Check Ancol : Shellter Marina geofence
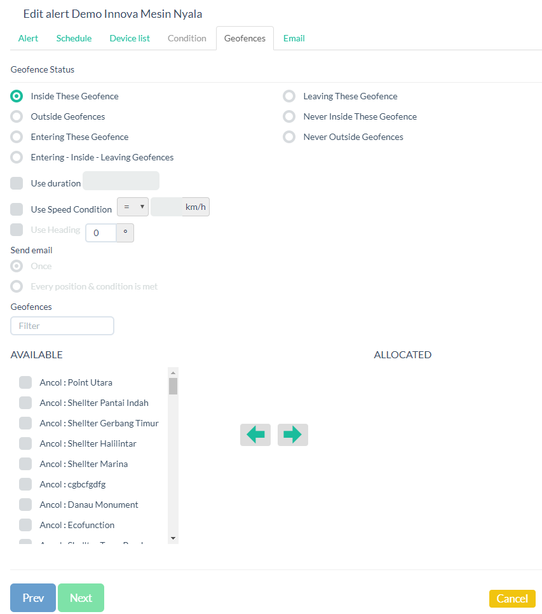The width and height of the screenshot is (542, 614). [25, 464]
